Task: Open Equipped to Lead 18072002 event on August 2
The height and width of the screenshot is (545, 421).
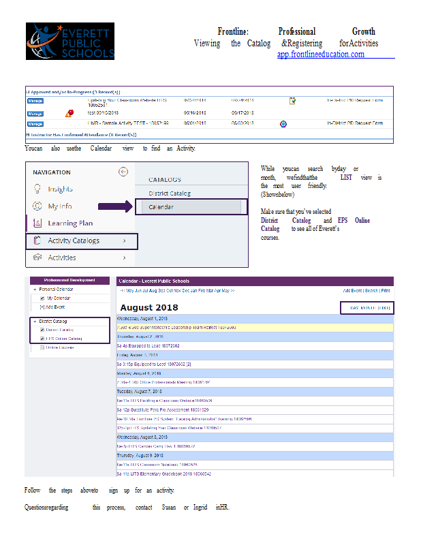Action: pos(148,346)
